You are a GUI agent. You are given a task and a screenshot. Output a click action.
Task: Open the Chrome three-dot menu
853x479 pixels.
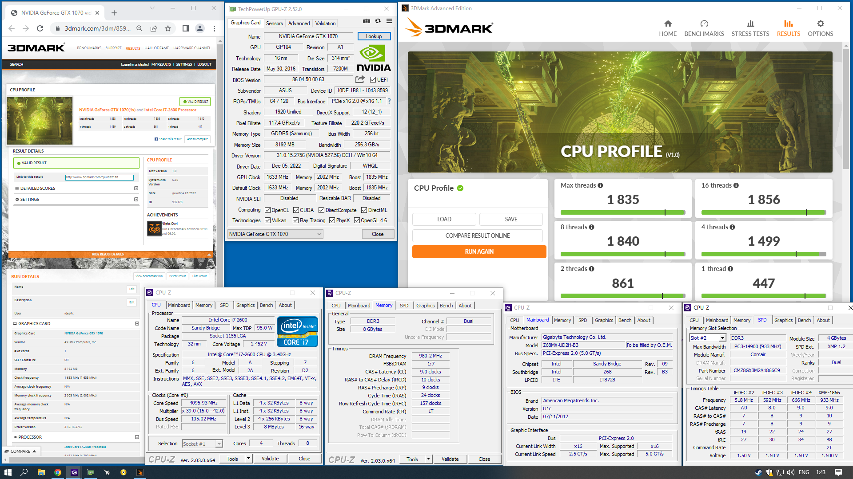214,28
